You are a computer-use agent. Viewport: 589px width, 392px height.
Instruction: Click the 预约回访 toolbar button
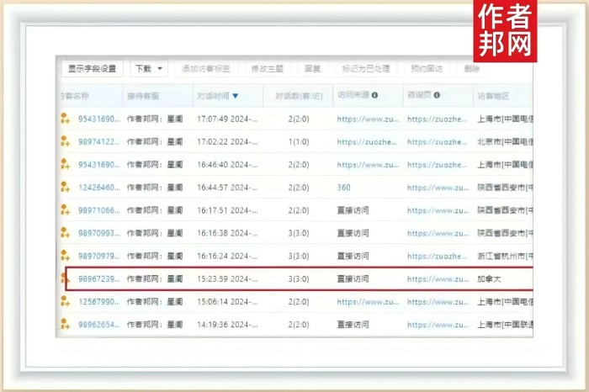[x=424, y=69]
